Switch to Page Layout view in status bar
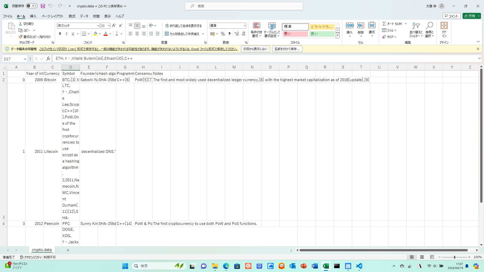The width and height of the screenshot is (484, 272). point(422,257)
